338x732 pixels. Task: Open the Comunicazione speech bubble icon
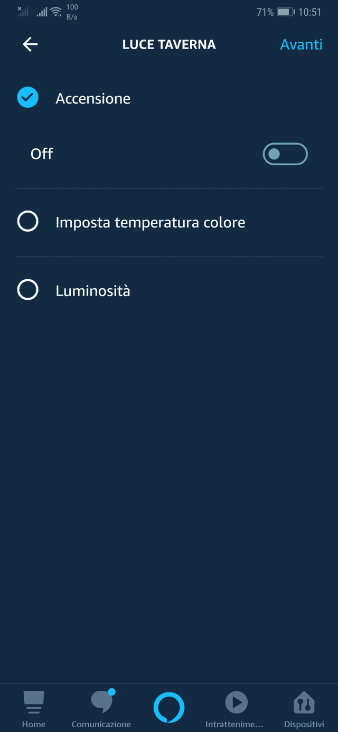[x=102, y=701]
